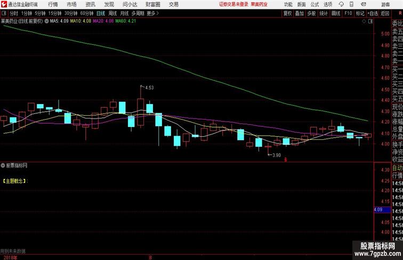Click the 标记 mark toolbar button

pos(360,13)
